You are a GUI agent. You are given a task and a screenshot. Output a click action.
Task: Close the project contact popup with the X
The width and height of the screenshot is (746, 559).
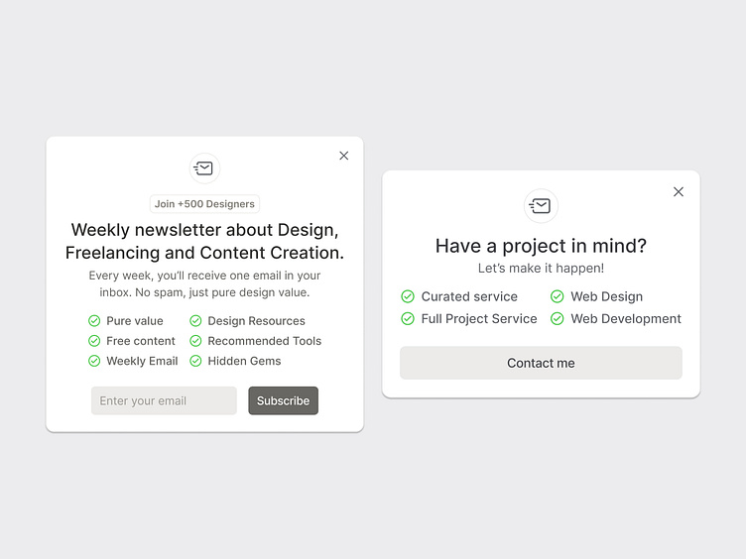coord(679,191)
